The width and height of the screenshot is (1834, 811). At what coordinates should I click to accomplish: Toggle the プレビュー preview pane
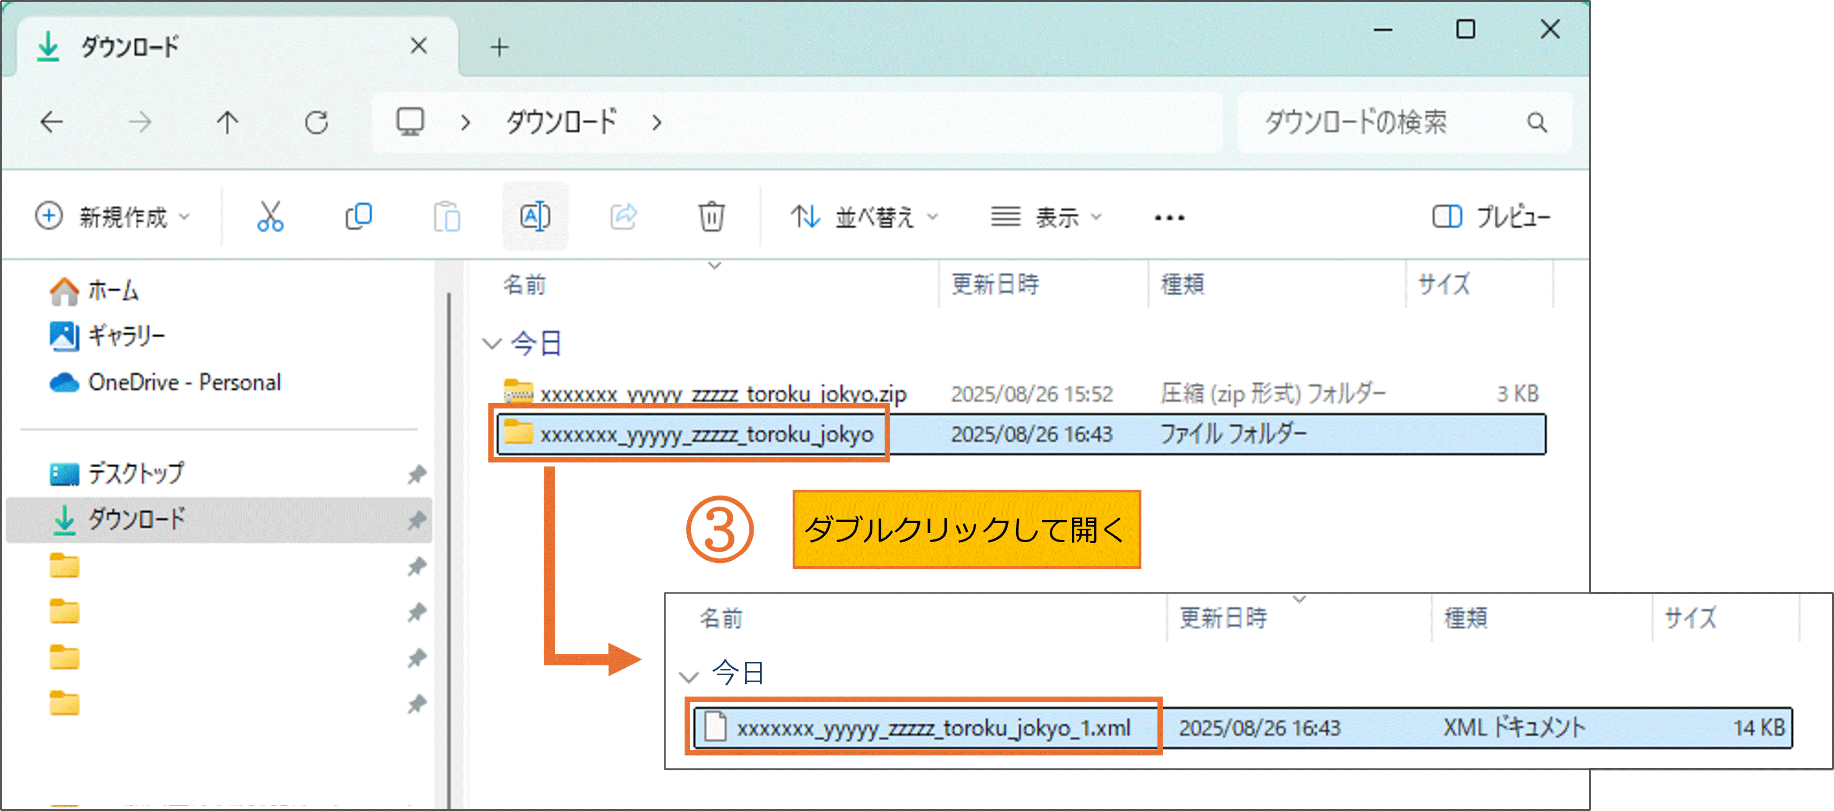(1491, 217)
